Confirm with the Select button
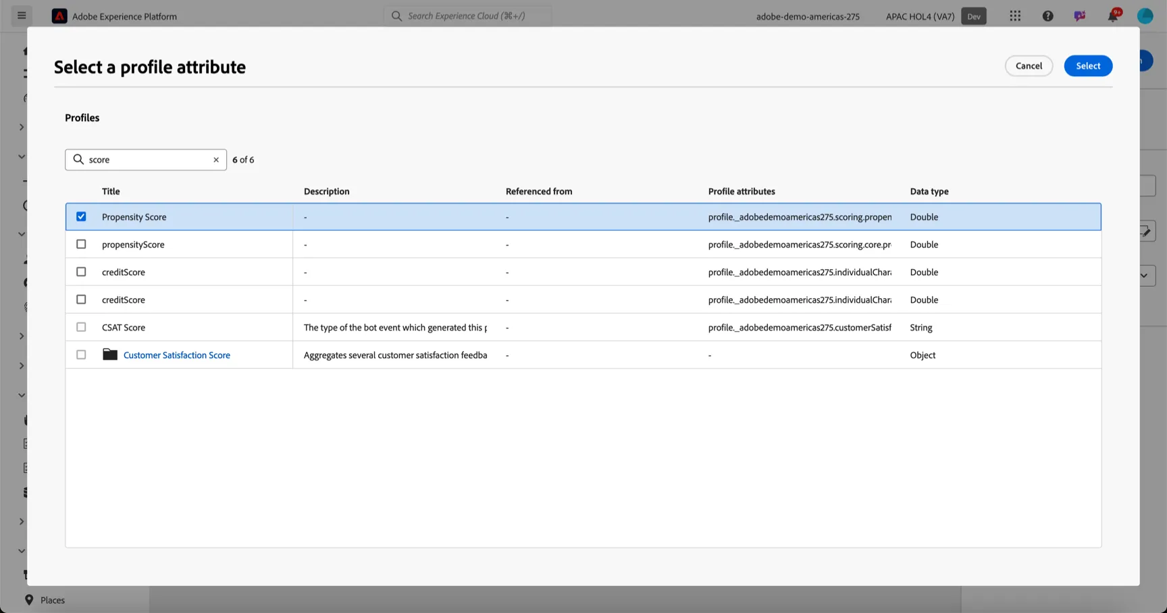Screen dimensions: 1167x613 pyautogui.click(x=1088, y=66)
